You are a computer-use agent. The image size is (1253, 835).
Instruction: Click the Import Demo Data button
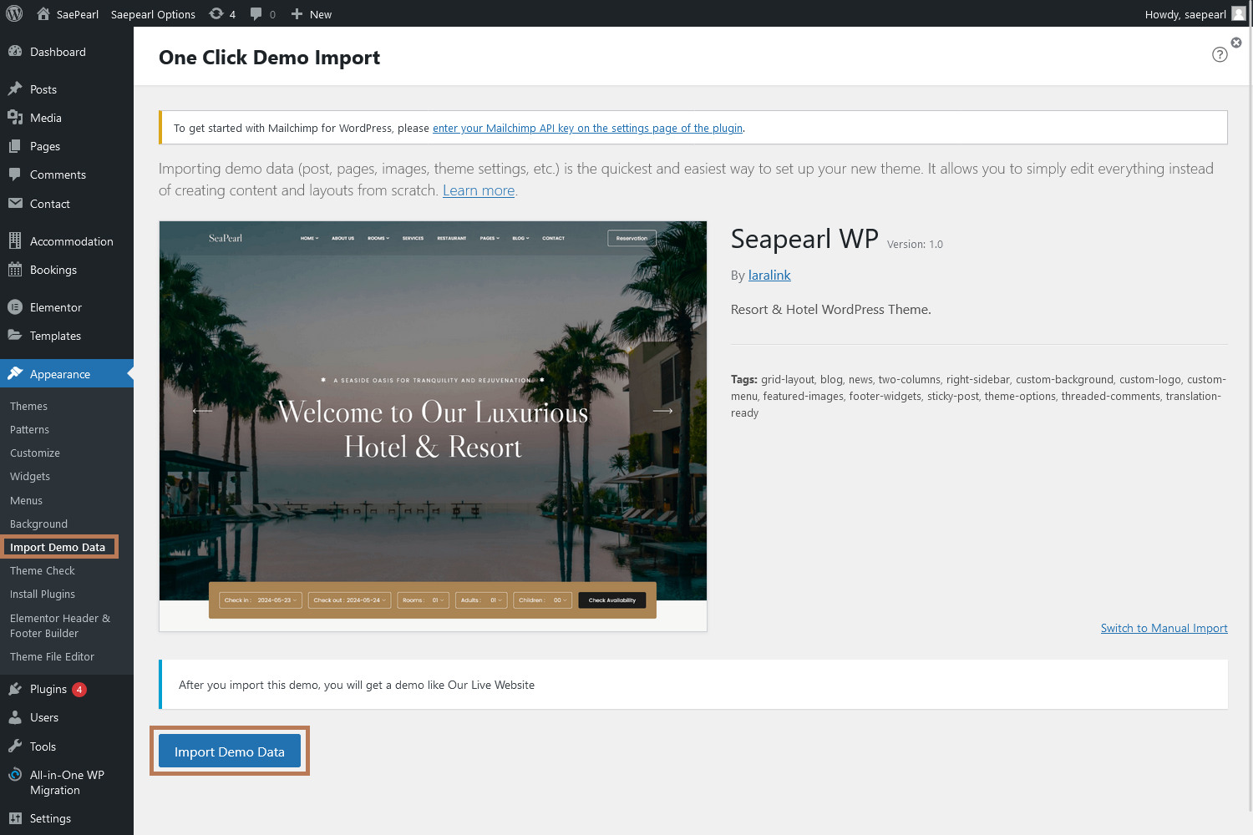[x=230, y=751]
